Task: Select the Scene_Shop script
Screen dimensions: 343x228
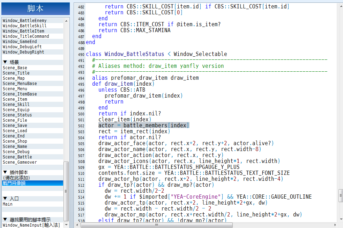Action: [x=33, y=141]
